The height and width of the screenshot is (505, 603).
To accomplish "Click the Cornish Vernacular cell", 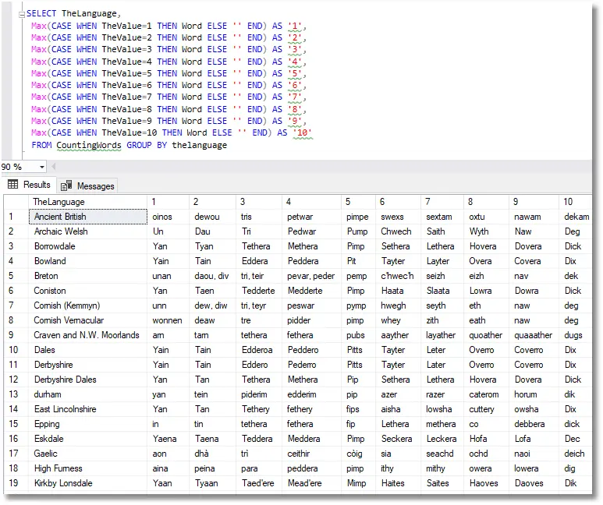I will (69, 320).
